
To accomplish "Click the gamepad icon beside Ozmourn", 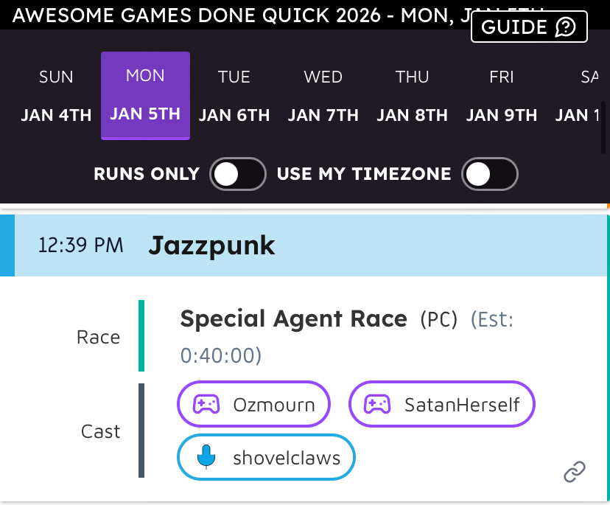I will (x=206, y=404).
